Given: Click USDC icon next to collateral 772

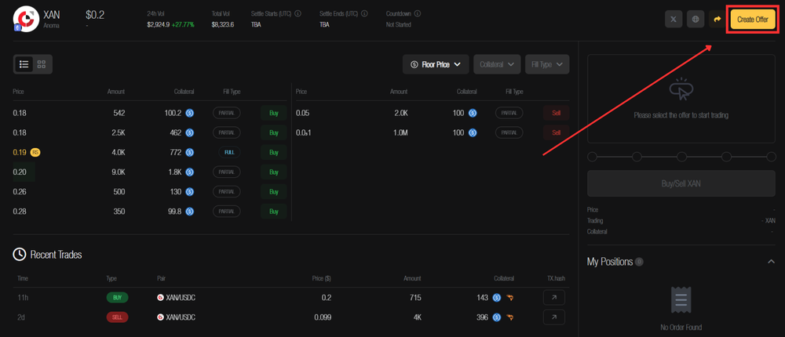Looking at the screenshot, I should (x=190, y=152).
